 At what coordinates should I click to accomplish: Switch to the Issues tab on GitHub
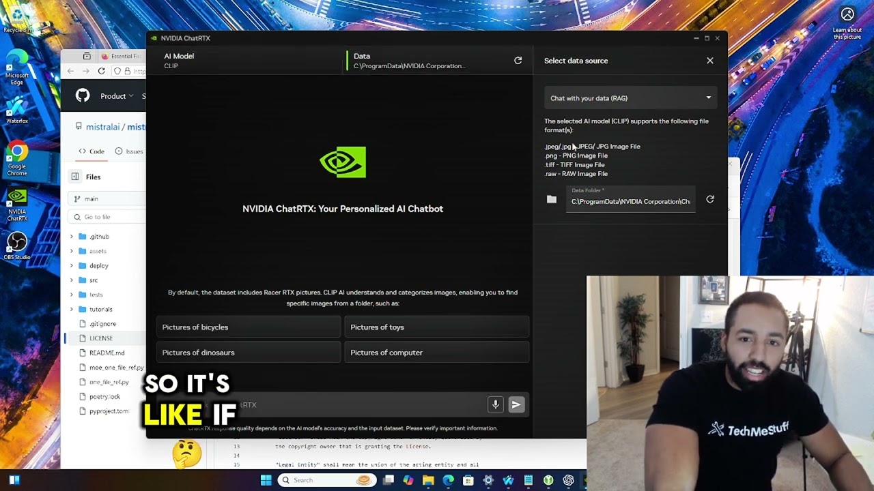(x=129, y=151)
